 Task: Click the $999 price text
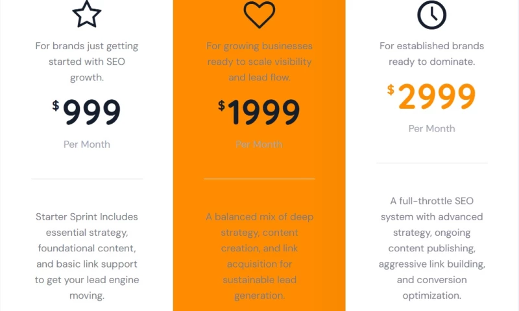tap(91, 112)
